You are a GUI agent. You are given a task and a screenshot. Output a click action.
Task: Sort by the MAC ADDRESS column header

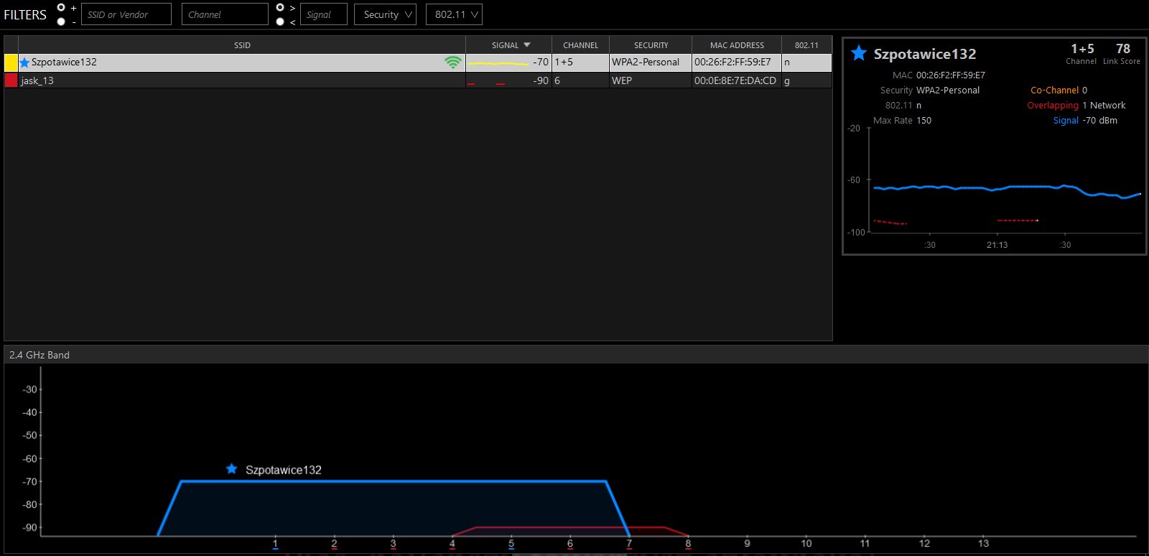pos(737,45)
